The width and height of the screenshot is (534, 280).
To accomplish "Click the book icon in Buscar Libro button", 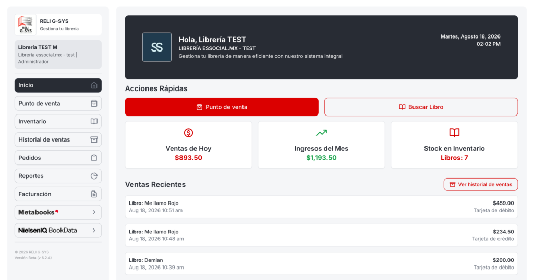I will (x=402, y=107).
